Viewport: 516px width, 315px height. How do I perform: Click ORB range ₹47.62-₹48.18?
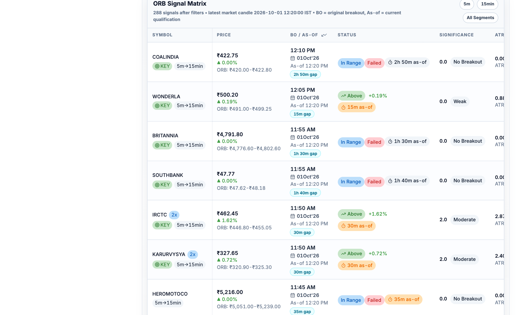(241, 188)
